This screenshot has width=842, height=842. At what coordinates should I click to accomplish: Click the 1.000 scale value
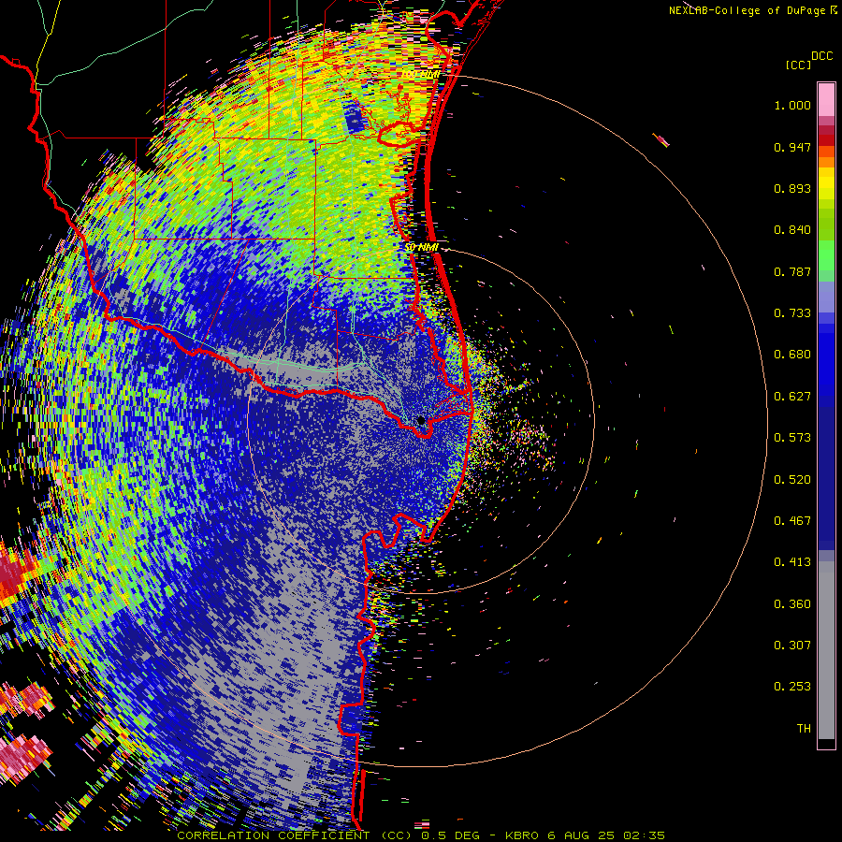(792, 105)
